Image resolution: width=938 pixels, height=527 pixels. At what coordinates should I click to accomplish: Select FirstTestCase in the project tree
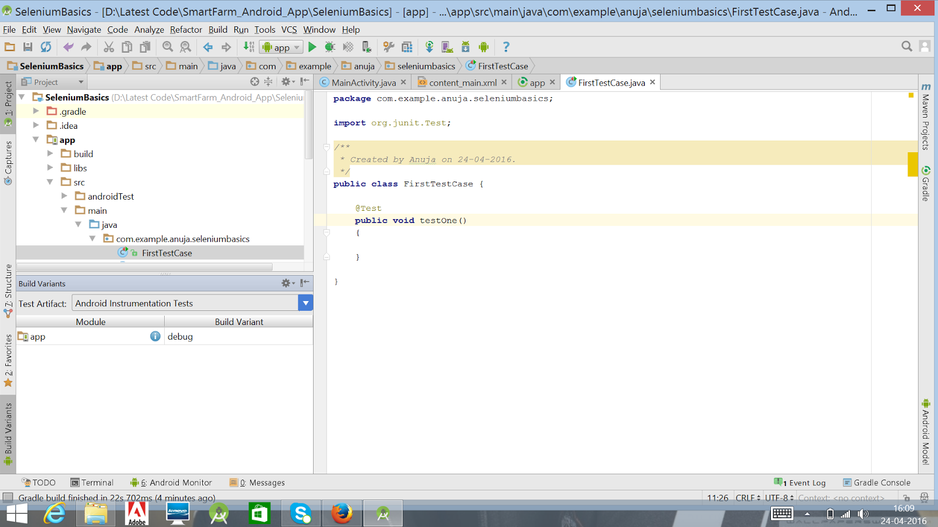(166, 253)
